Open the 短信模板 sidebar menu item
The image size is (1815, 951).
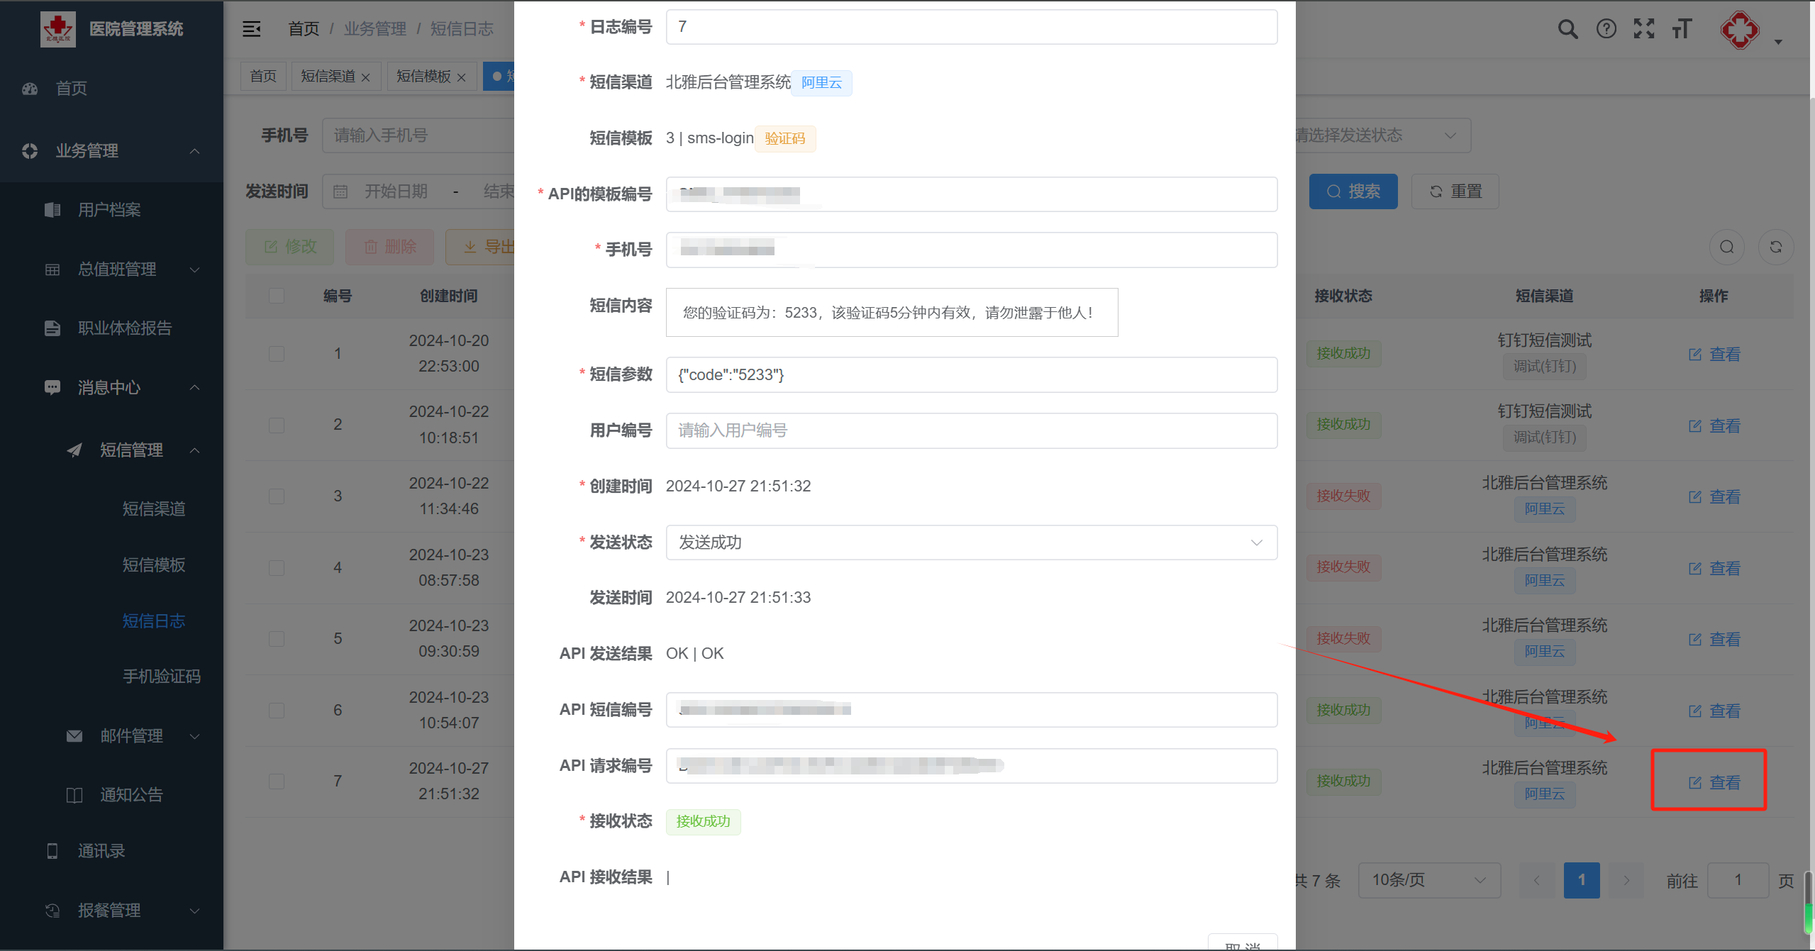[154, 565]
